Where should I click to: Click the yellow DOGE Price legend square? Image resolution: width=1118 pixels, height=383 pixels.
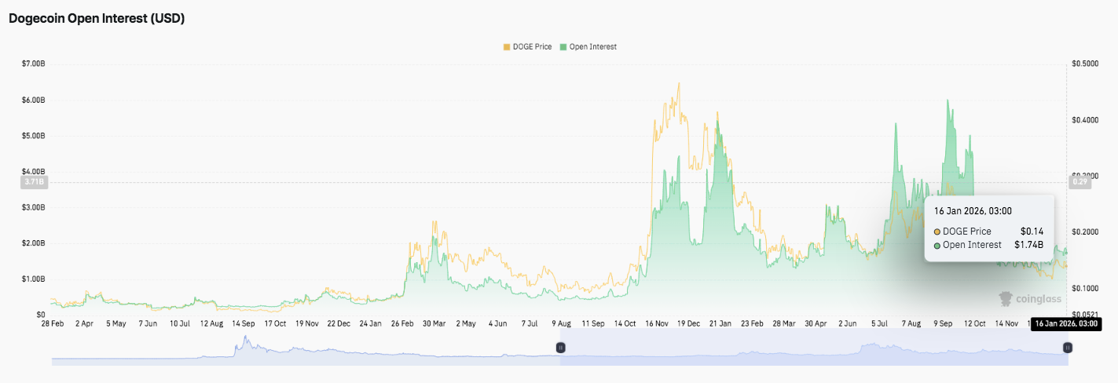507,47
